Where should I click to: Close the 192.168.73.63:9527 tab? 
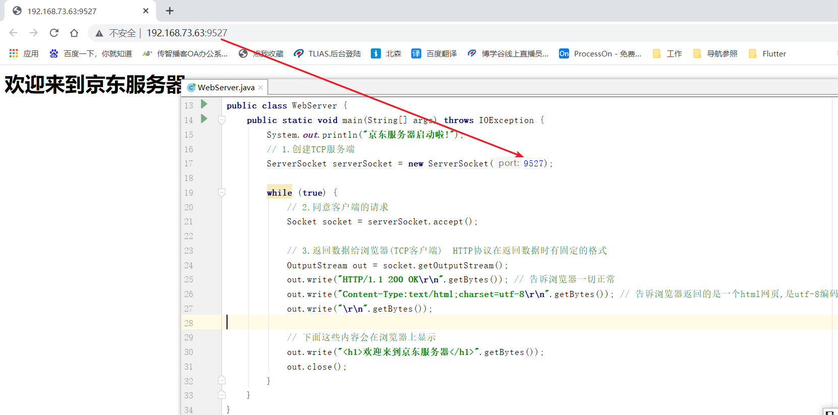click(x=146, y=11)
